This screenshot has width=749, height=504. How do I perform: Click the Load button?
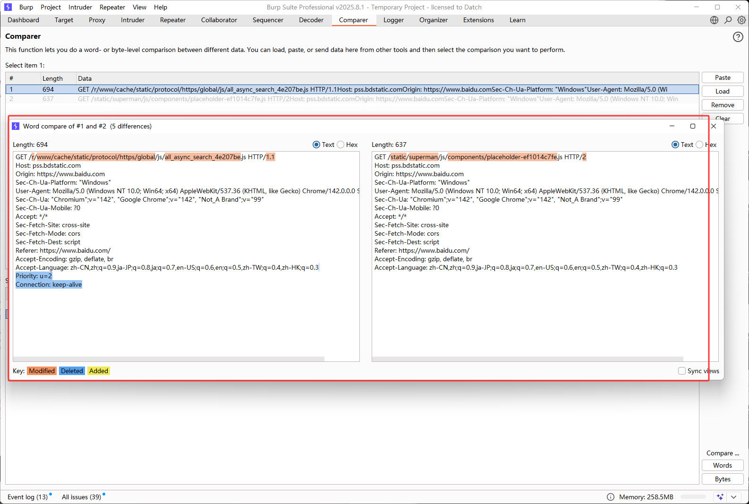click(723, 91)
